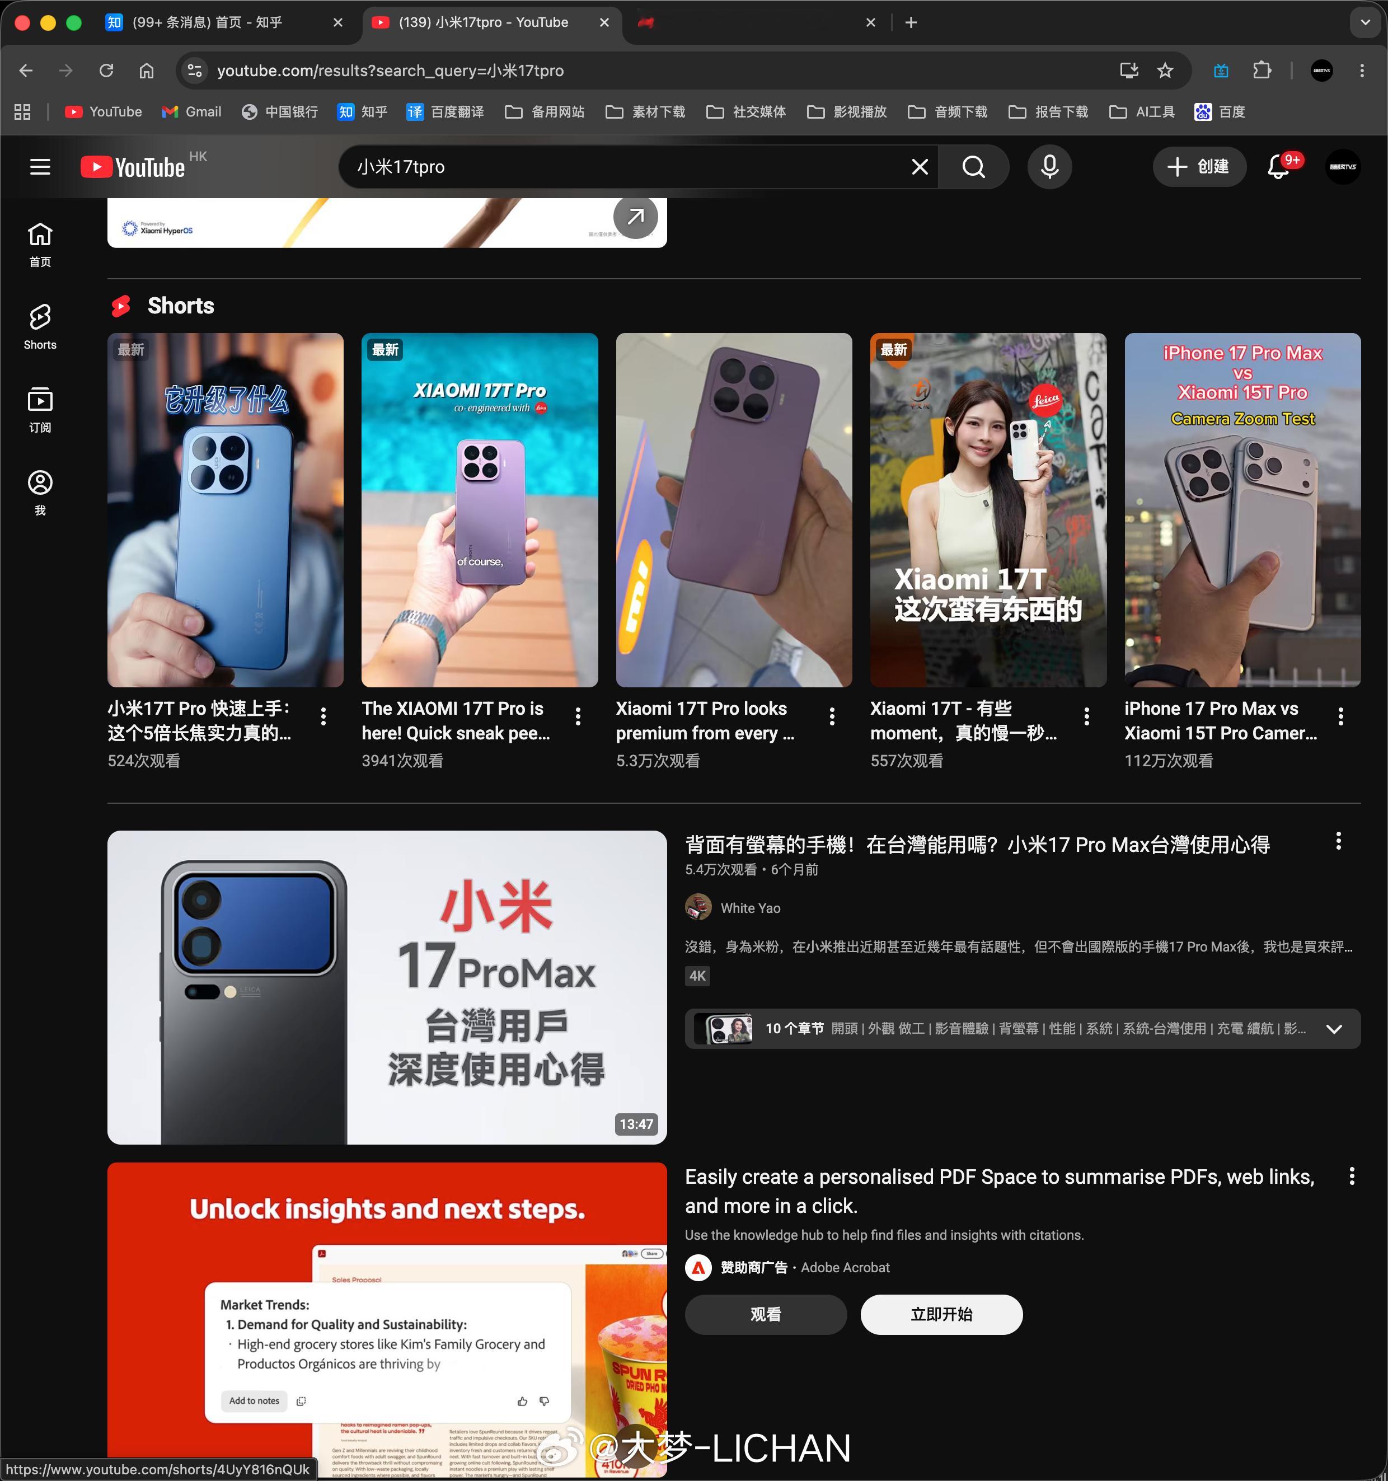The image size is (1388, 1481).
Task: Open options for Xiaomi 17T - 有些 moment short
Action: coord(1087,716)
